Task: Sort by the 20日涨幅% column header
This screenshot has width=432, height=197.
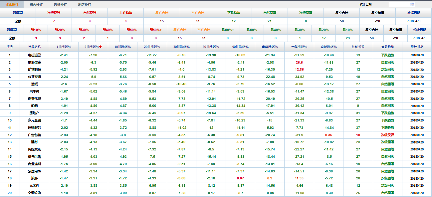Action: click(152, 47)
